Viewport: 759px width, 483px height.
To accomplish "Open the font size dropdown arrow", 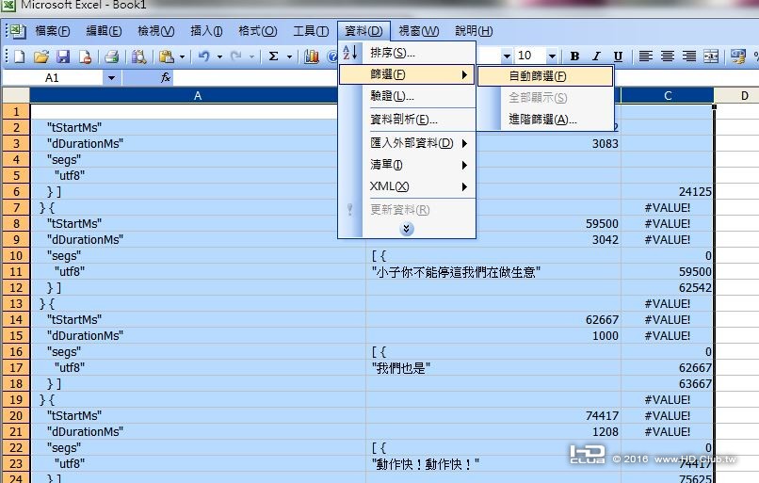I will point(552,56).
